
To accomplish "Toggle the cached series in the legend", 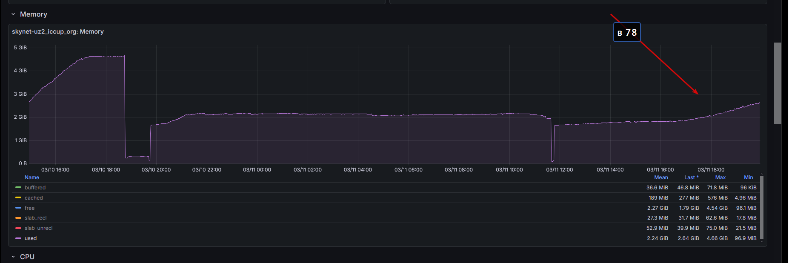I will point(34,198).
